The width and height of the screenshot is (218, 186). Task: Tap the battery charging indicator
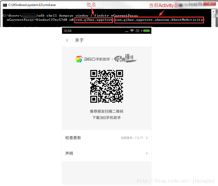(146, 31)
